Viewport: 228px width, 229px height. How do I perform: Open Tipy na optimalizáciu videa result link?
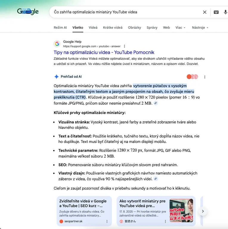point(104,52)
